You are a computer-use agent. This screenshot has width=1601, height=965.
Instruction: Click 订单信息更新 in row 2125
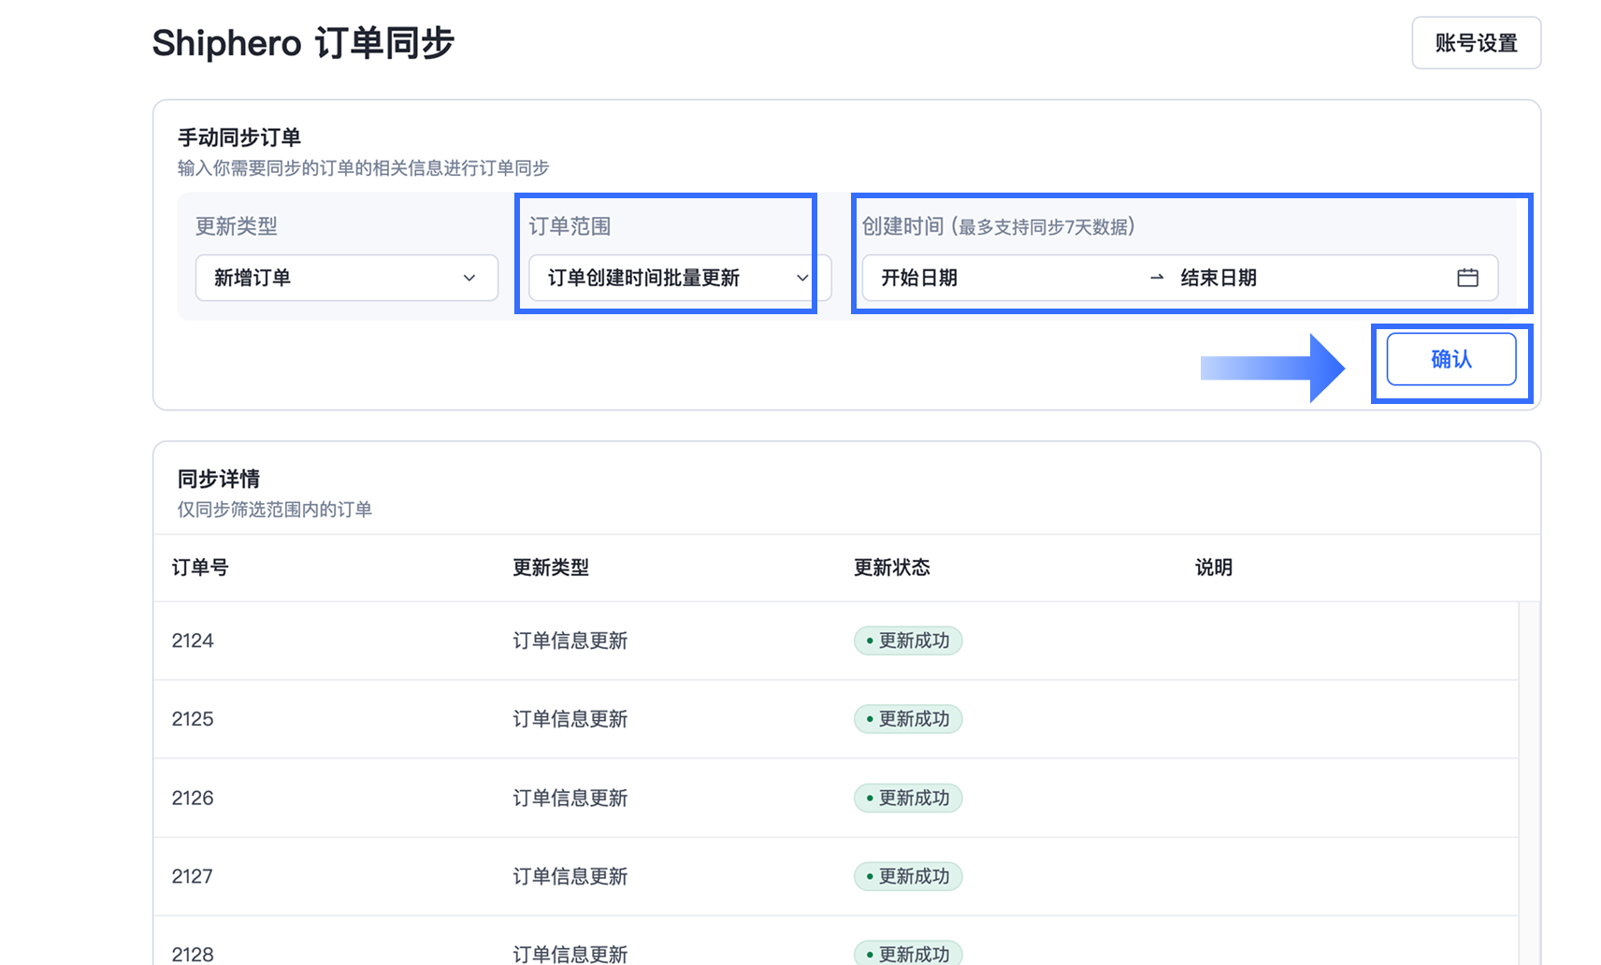(x=570, y=719)
